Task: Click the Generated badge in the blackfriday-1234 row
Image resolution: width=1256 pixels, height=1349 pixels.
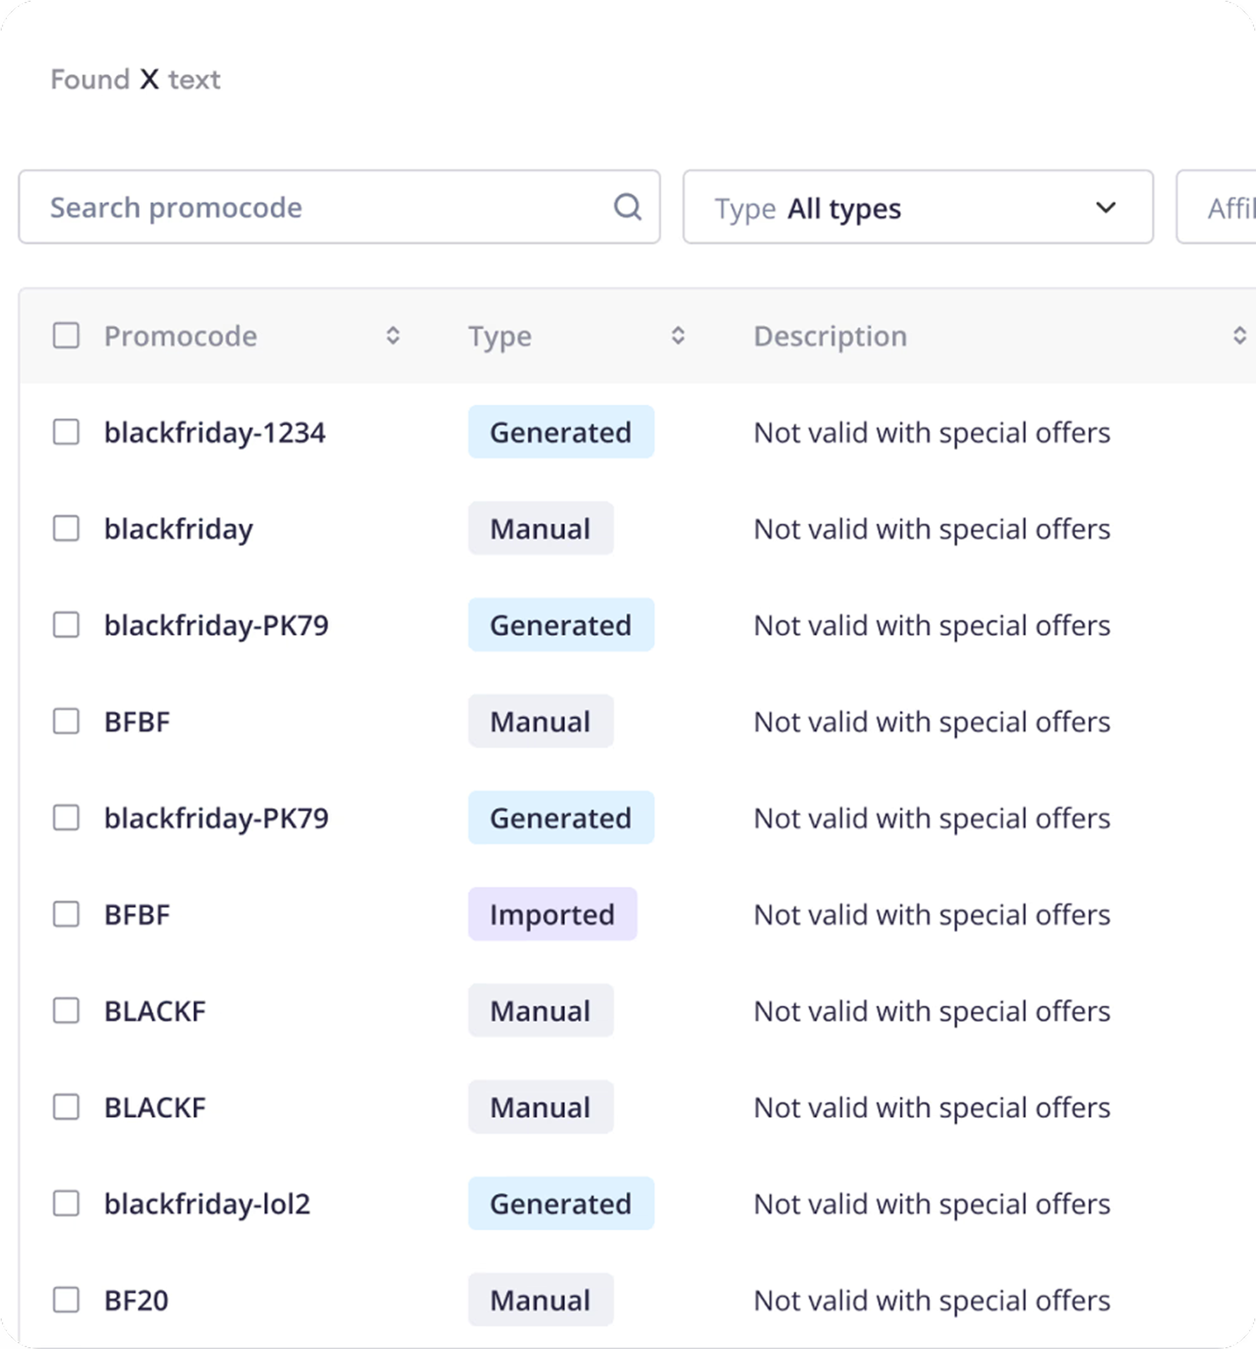Action: pyautogui.click(x=561, y=432)
